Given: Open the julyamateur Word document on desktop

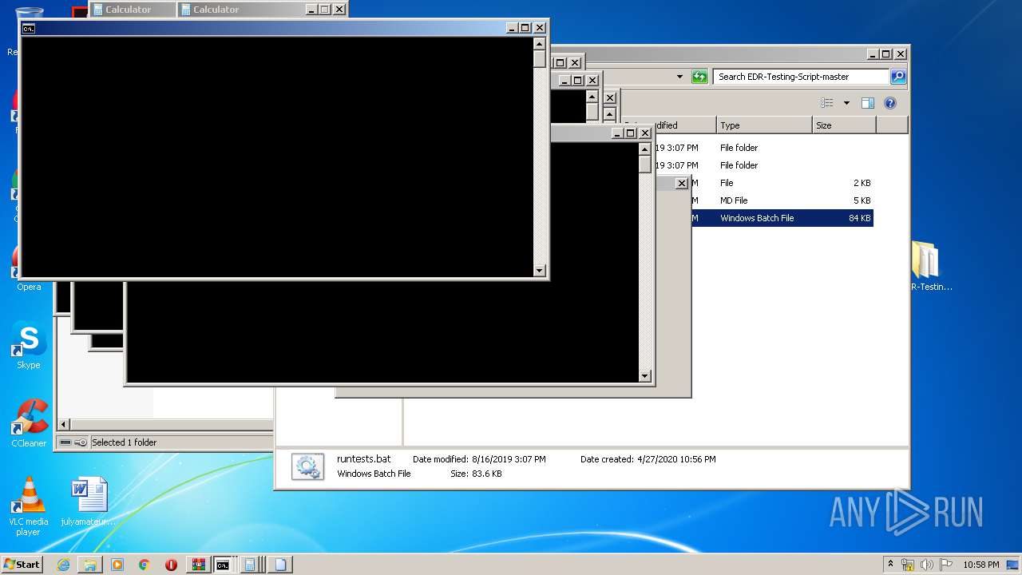Looking at the screenshot, I should 89,502.
